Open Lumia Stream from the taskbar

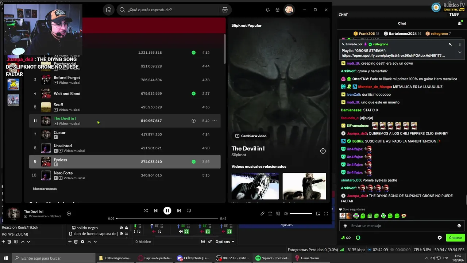pos(307,258)
